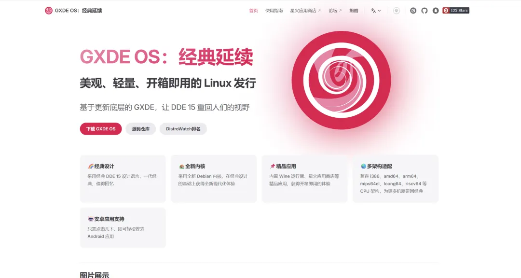The height and width of the screenshot is (278, 521).
Task: Open the QQ penguin icon link
Action: [x=436, y=11]
